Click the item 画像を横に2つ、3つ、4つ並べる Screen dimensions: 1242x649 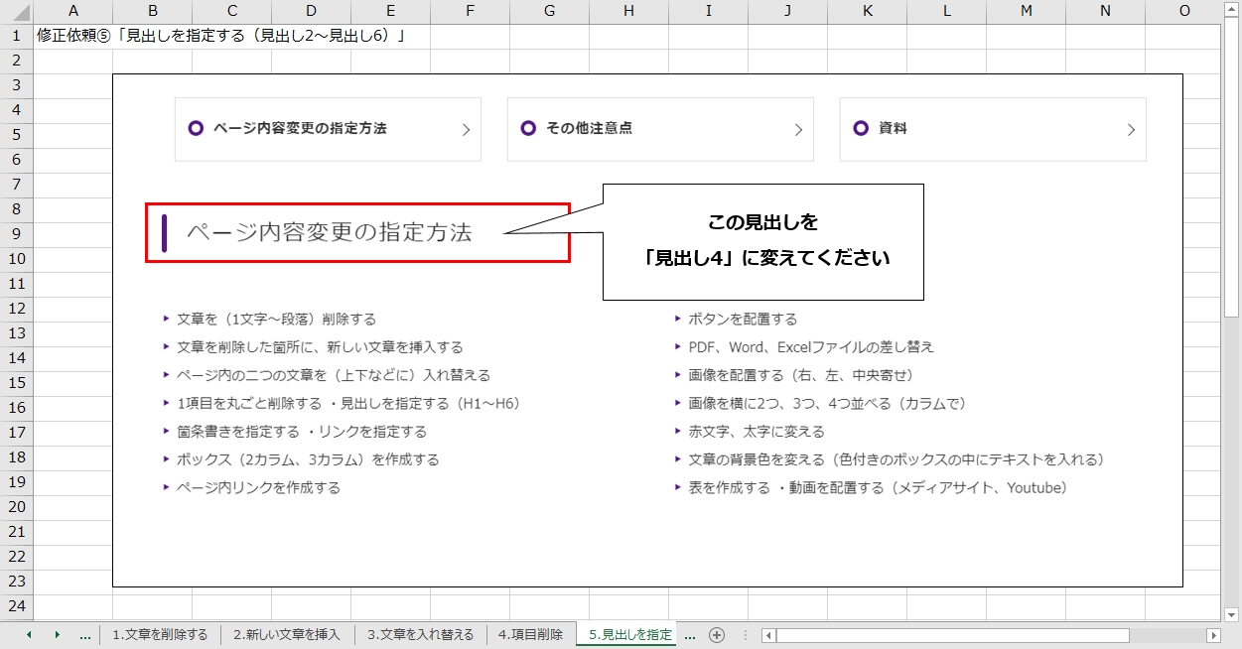point(827,404)
